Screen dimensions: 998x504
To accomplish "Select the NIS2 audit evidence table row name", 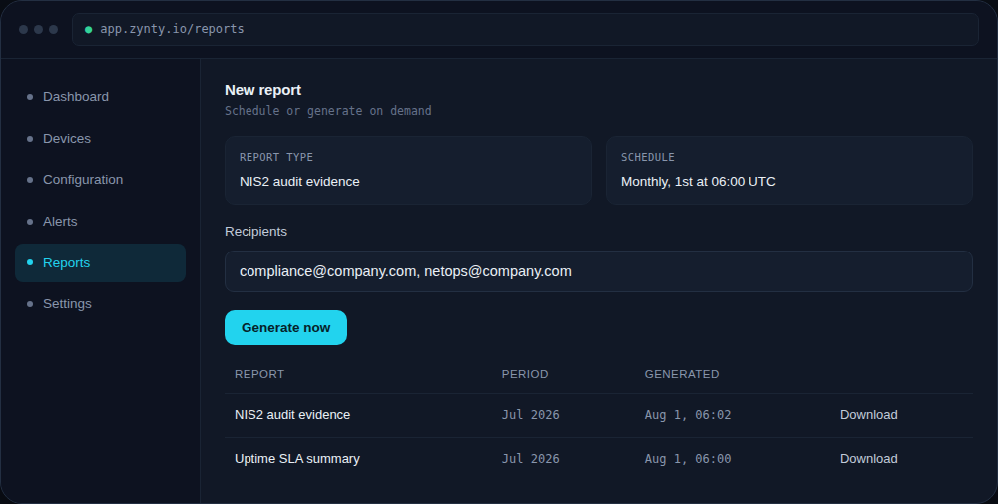I will pyautogui.click(x=292, y=415).
